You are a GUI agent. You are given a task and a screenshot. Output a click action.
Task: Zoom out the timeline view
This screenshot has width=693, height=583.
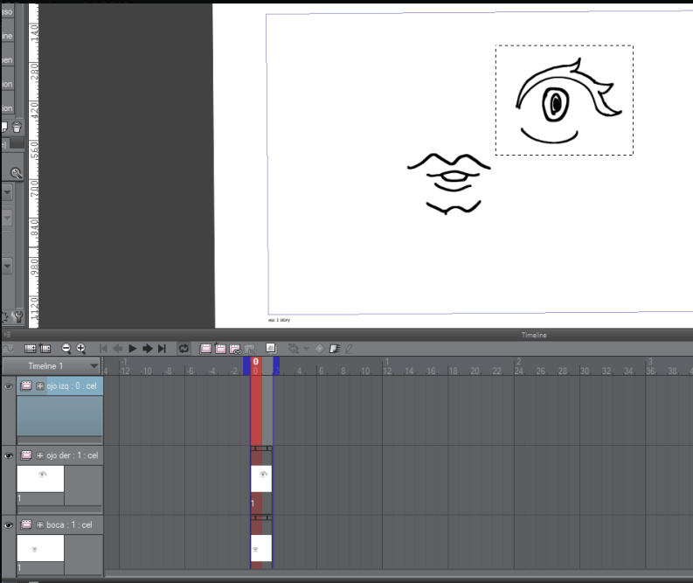coord(66,349)
